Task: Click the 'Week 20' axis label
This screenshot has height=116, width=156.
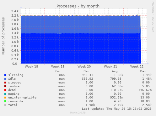Action: coord(84,67)
